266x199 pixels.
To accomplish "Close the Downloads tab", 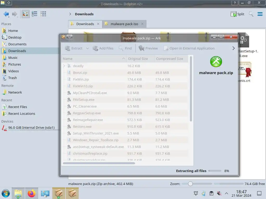I will click(x=98, y=24).
